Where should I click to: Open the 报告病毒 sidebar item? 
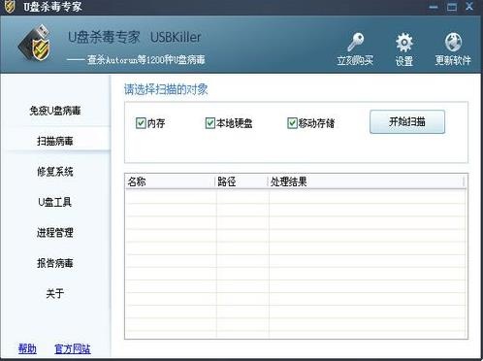(55, 263)
